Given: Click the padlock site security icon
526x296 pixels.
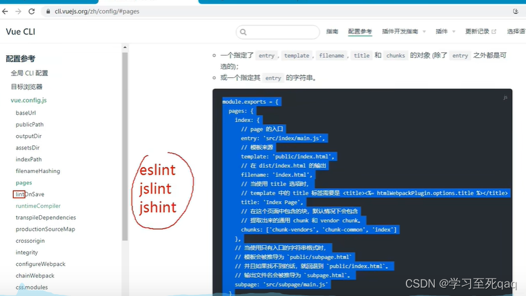Looking at the screenshot, I should (x=48, y=11).
